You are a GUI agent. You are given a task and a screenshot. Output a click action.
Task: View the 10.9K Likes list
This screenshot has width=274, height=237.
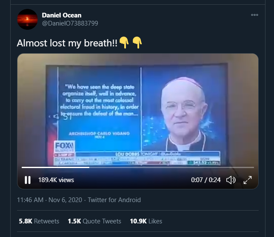(146, 221)
